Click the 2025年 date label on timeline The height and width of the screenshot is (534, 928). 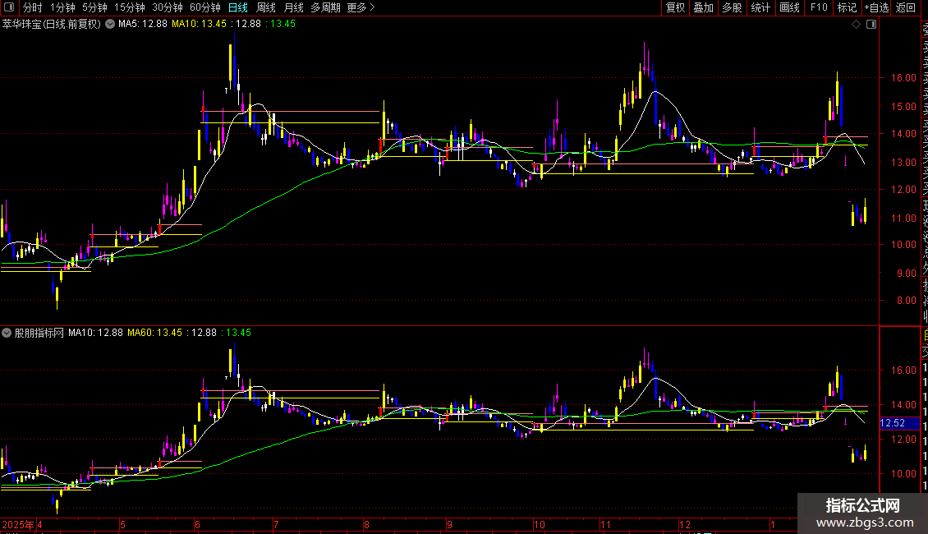18,525
